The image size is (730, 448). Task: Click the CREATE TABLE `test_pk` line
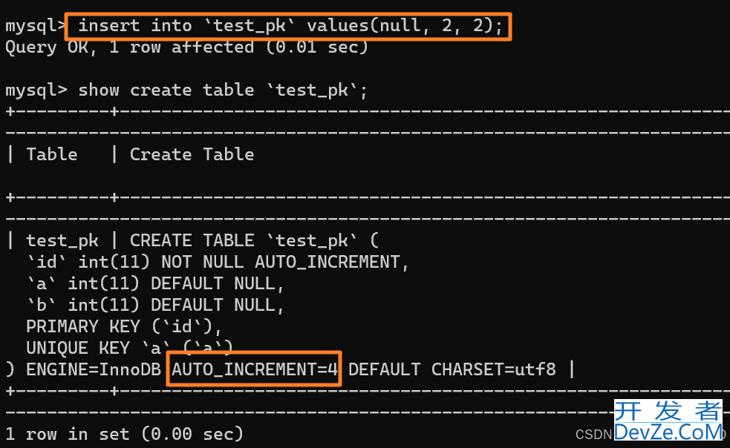tap(254, 240)
